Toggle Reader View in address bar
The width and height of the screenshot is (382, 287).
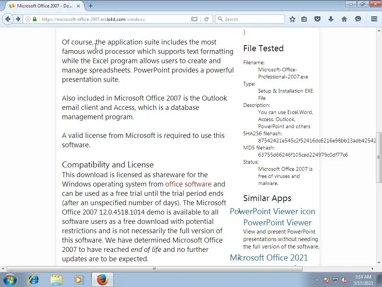194,19
